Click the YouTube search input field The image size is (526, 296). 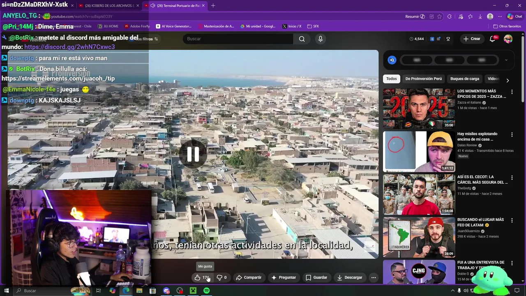(238, 39)
